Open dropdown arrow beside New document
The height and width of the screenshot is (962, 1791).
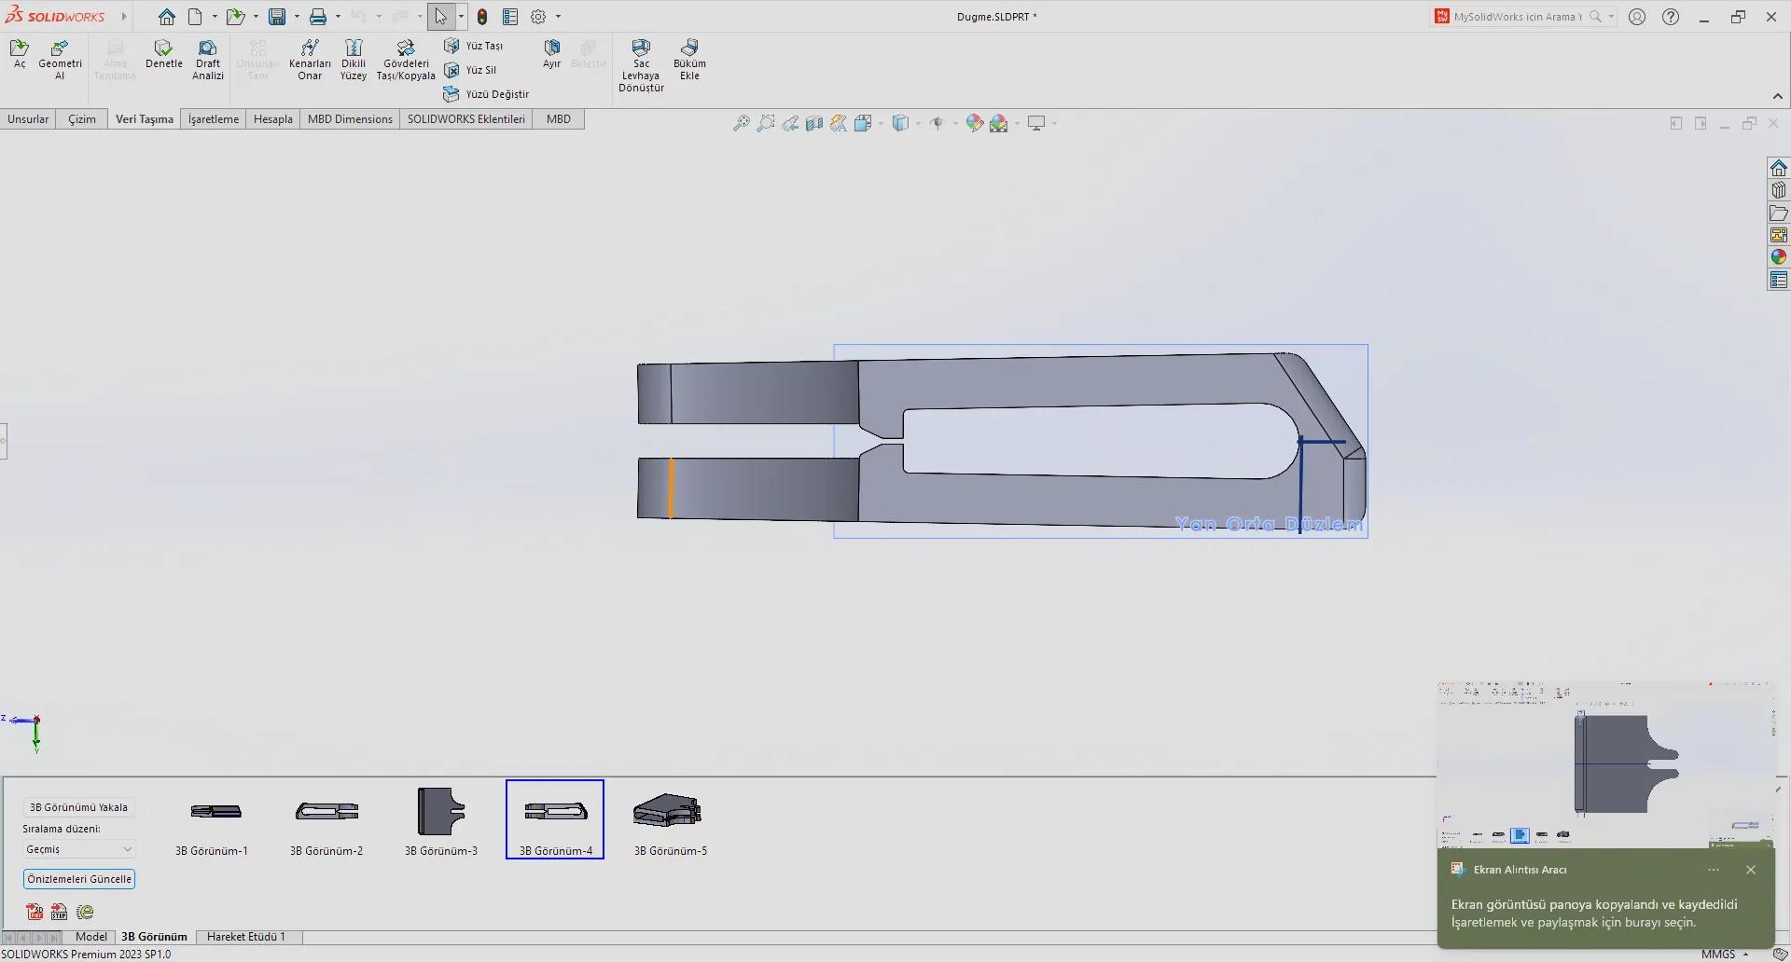(215, 17)
